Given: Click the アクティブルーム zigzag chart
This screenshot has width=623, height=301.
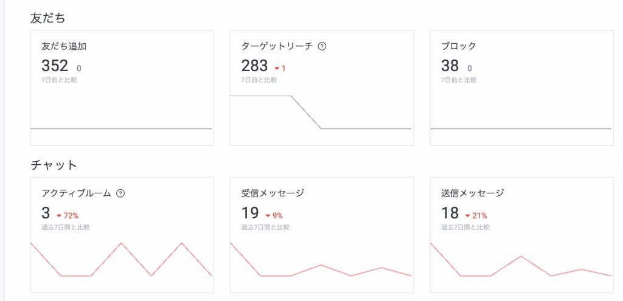Looking at the screenshot, I should 122,260.
